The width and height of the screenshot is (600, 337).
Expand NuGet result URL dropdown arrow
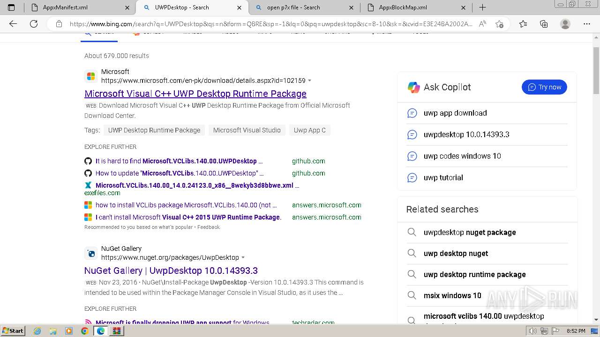click(243, 258)
